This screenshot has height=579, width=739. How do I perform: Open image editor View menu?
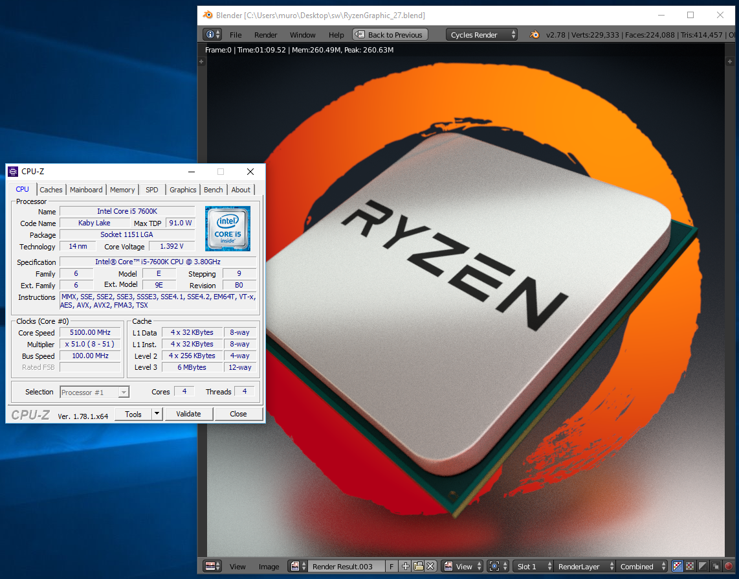point(237,567)
